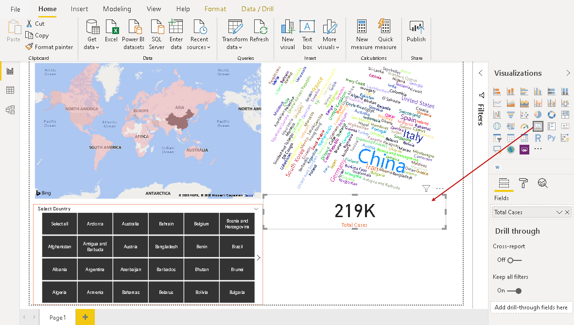The image size is (574, 325).
Task: Add a new page with plus
Action: 85,317
